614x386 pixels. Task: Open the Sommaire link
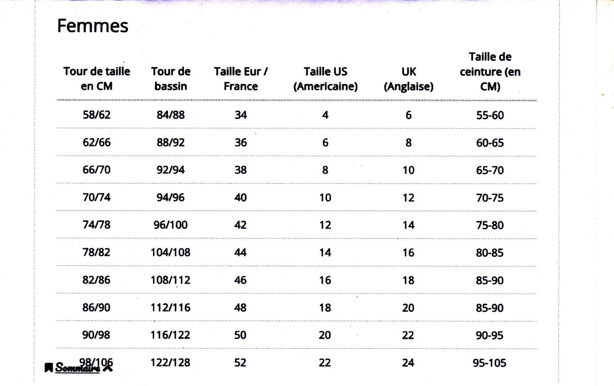coord(78,368)
